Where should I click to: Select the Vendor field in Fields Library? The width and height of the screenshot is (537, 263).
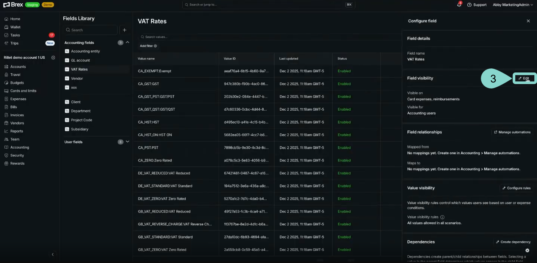[77, 78]
